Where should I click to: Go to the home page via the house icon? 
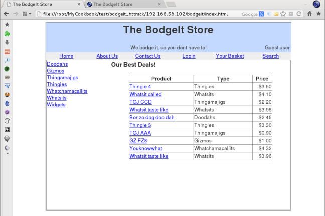point(309,14)
